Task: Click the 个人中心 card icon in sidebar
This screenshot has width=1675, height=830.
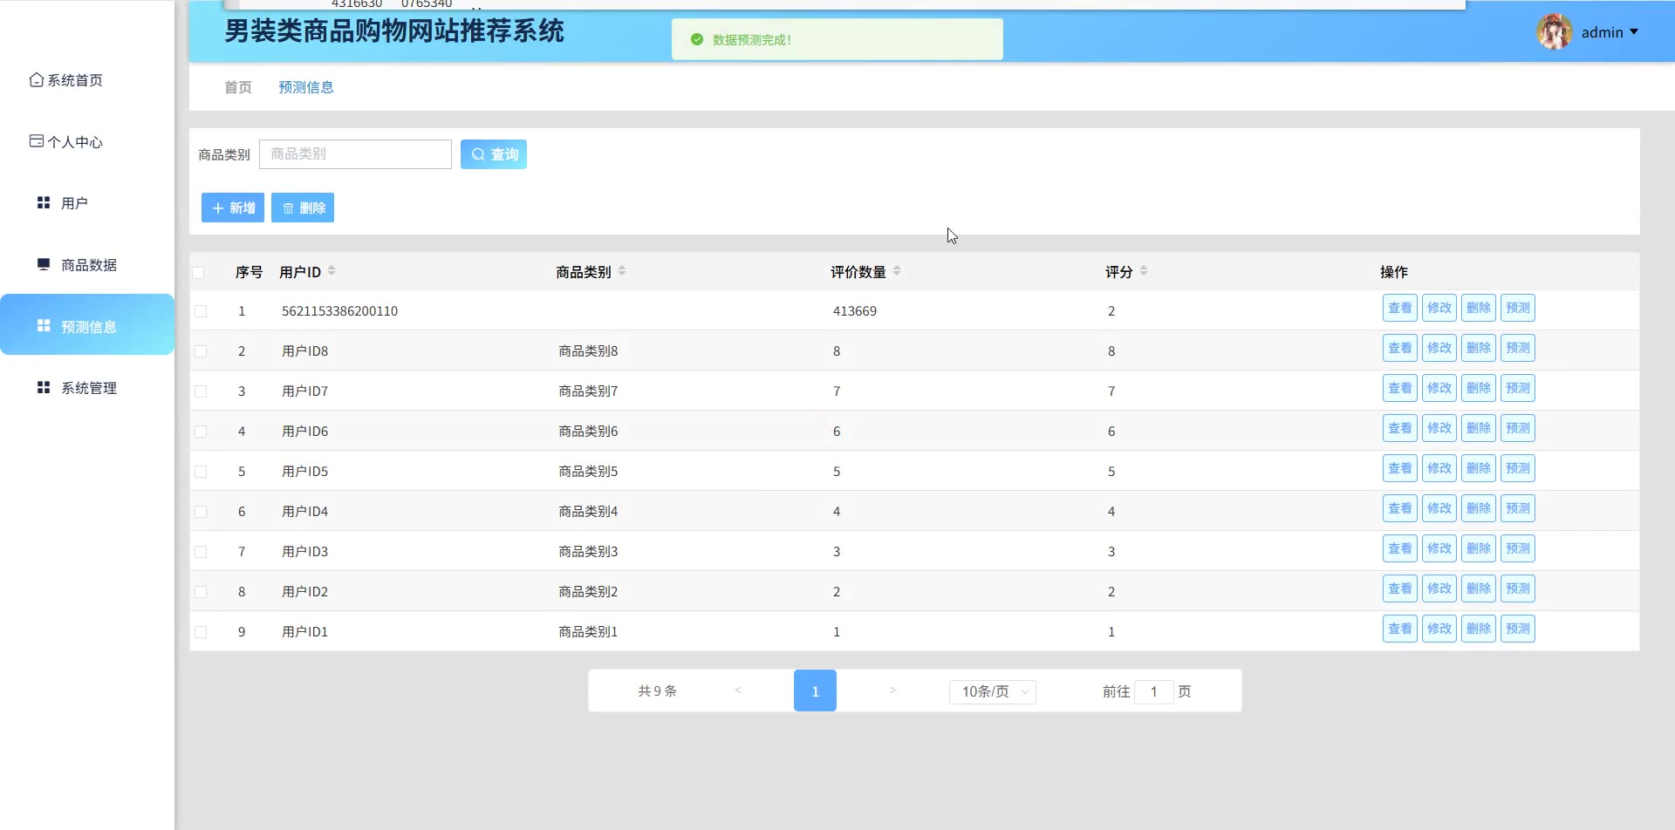Action: point(36,141)
